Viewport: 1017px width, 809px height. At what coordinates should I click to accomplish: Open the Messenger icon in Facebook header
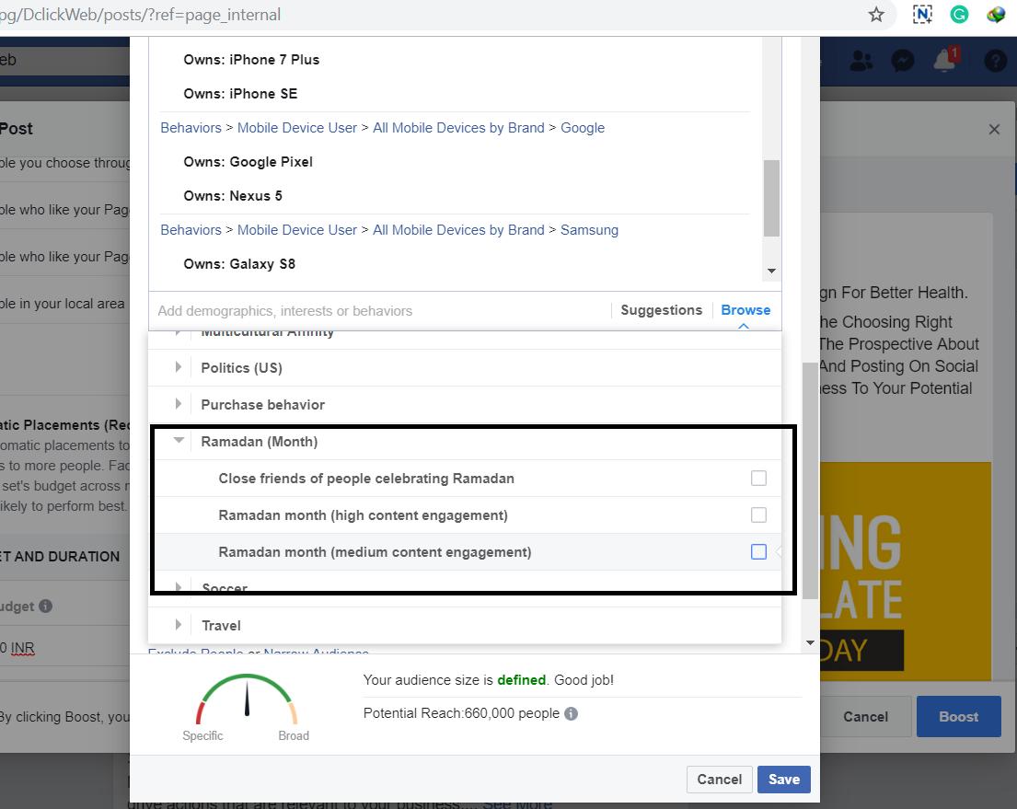click(x=903, y=61)
